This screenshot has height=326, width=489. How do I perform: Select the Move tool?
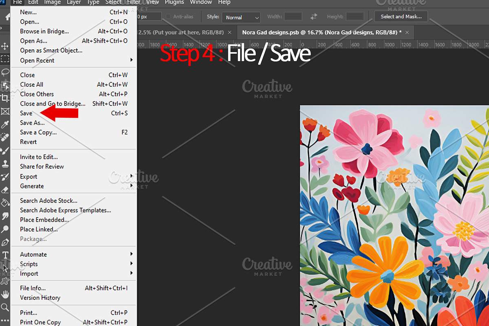click(x=5, y=46)
